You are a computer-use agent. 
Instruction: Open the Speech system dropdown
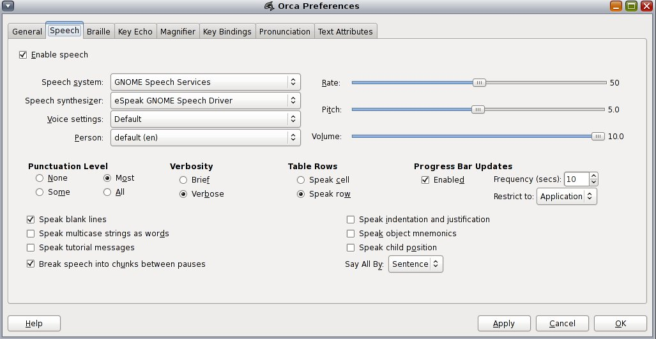[206, 82]
